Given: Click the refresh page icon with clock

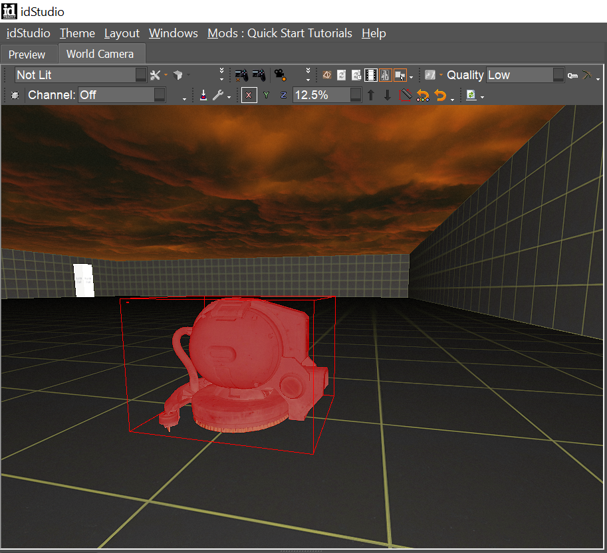Looking at the screenshot, I should (356, 75).
